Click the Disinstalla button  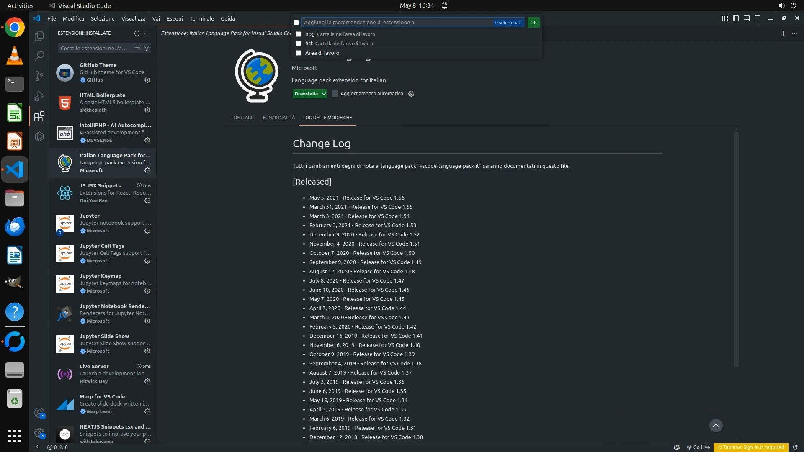(306, 94)
